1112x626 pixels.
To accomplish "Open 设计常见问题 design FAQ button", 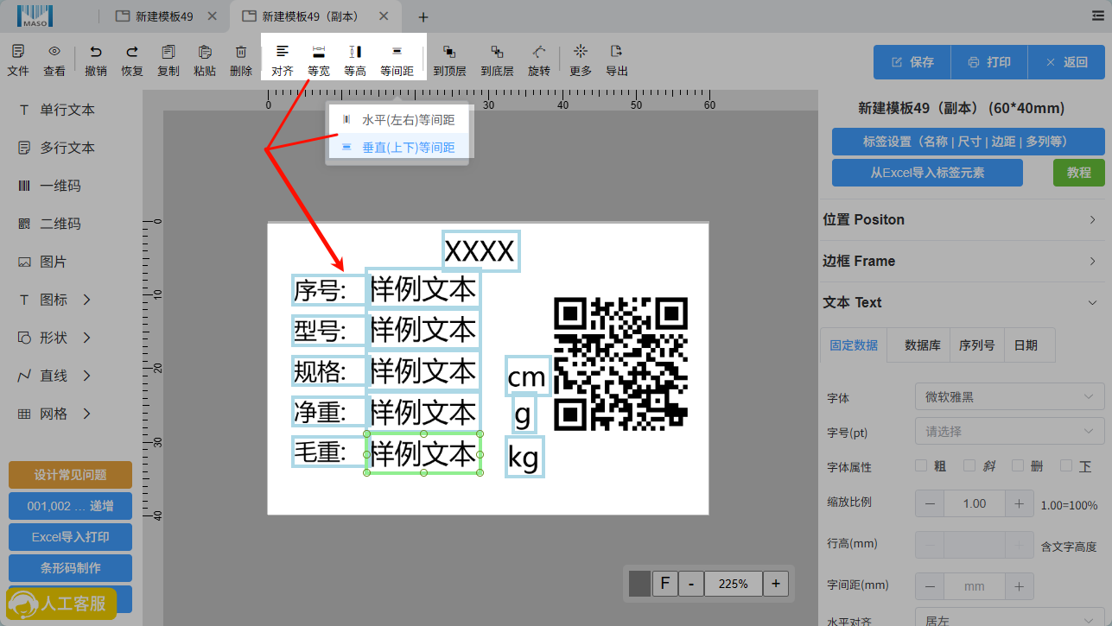I will 70,475.
